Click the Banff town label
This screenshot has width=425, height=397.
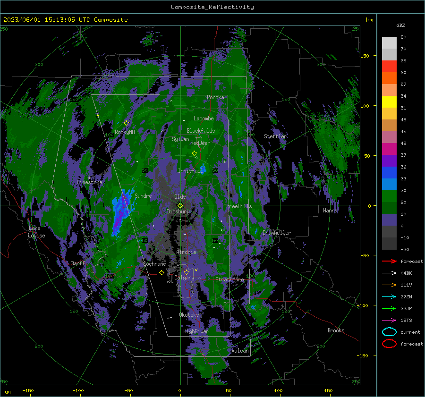78,263
